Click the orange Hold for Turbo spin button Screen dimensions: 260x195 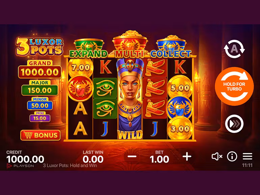pos(234,86)
